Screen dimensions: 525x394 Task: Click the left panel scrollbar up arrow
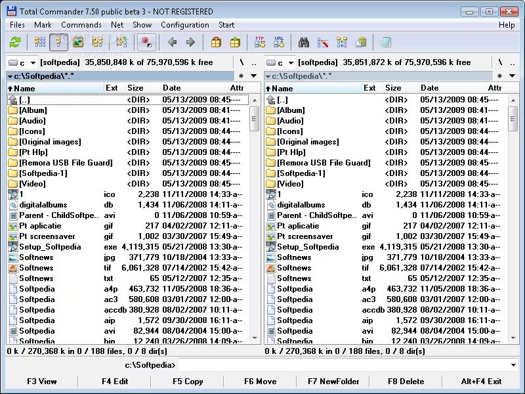click(x=255, y=100)
